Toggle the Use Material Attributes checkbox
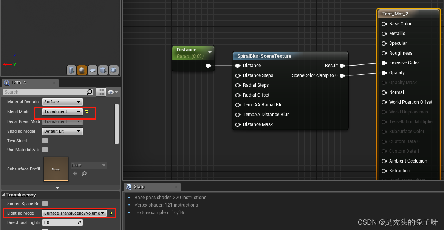Screen dimensions: 444x230 click(x=45, y=150)
